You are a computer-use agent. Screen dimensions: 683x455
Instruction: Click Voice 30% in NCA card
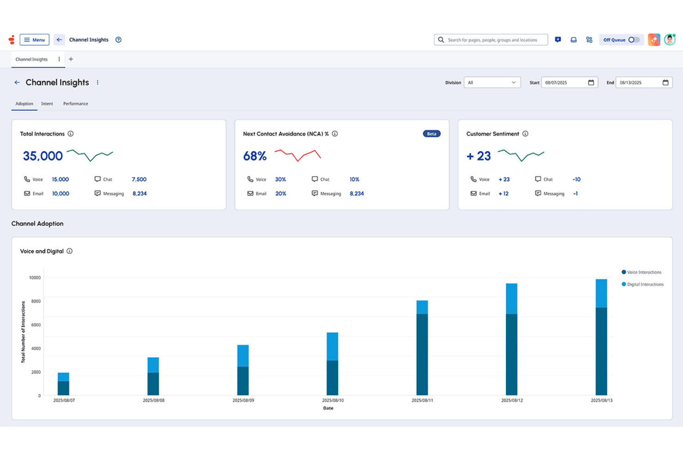pyautogui.click(x=281, y=179)
